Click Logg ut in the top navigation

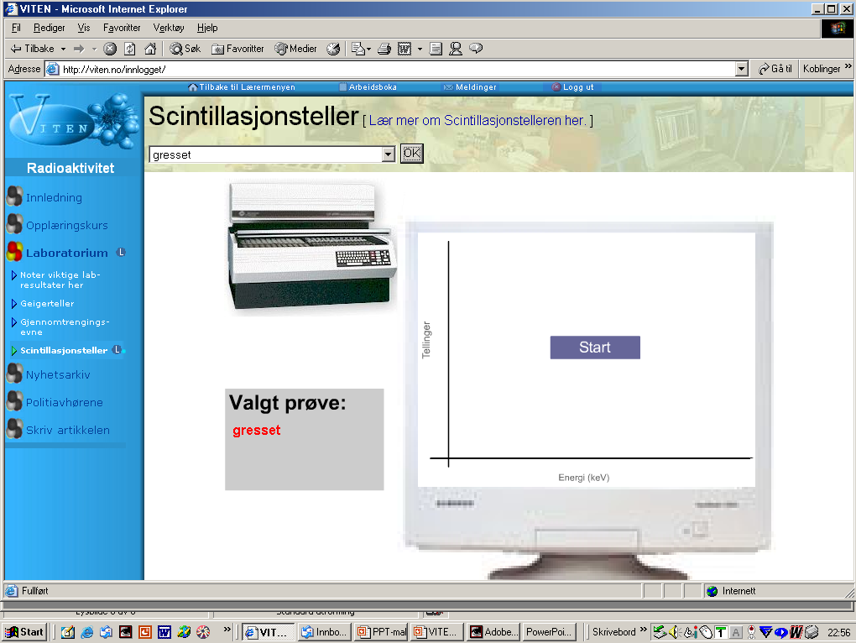[x=577, y=87]
